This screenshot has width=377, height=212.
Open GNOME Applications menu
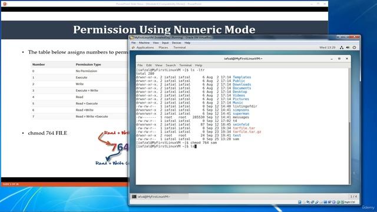(x=145, y=48)
